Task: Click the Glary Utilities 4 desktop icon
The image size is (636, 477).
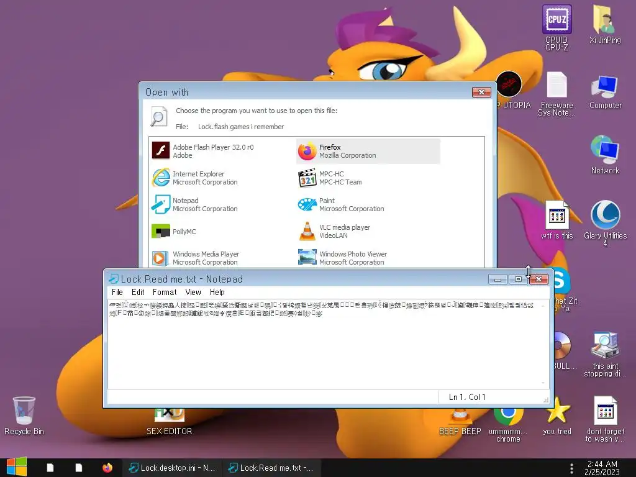Action: point(605,223)
